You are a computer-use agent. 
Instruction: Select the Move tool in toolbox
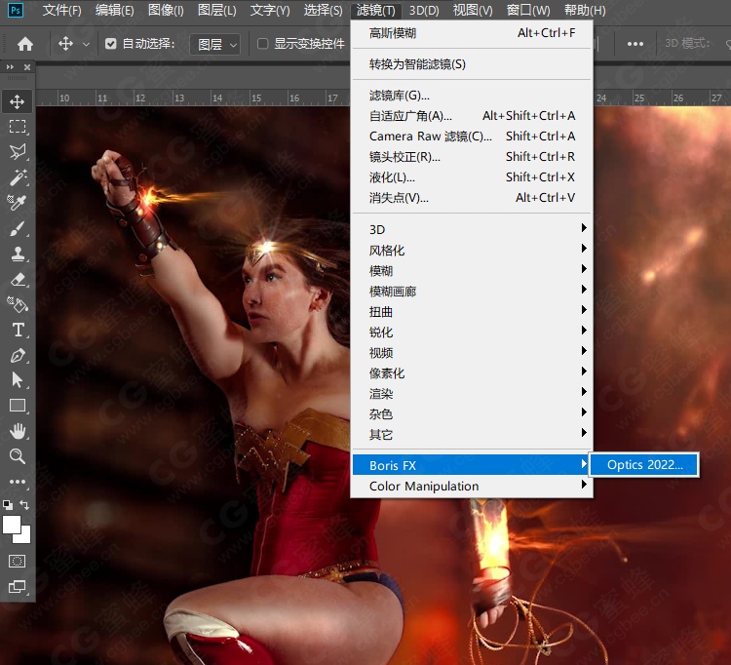click(18, 101)
